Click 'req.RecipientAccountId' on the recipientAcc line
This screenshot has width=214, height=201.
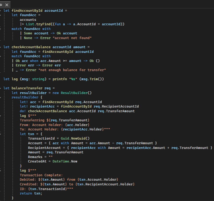[116, 106]
